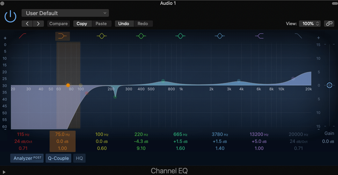Click the Compare button

(x=58, y=24)
